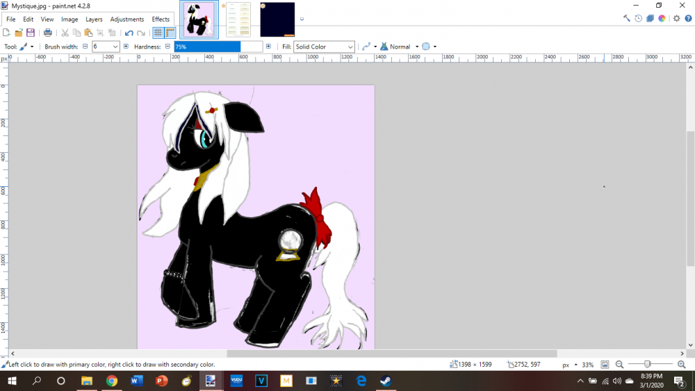This screenshot has width=695, height=391.
Task: Click the Zoom in magnifier icon
Action: (x=681, y=364)
